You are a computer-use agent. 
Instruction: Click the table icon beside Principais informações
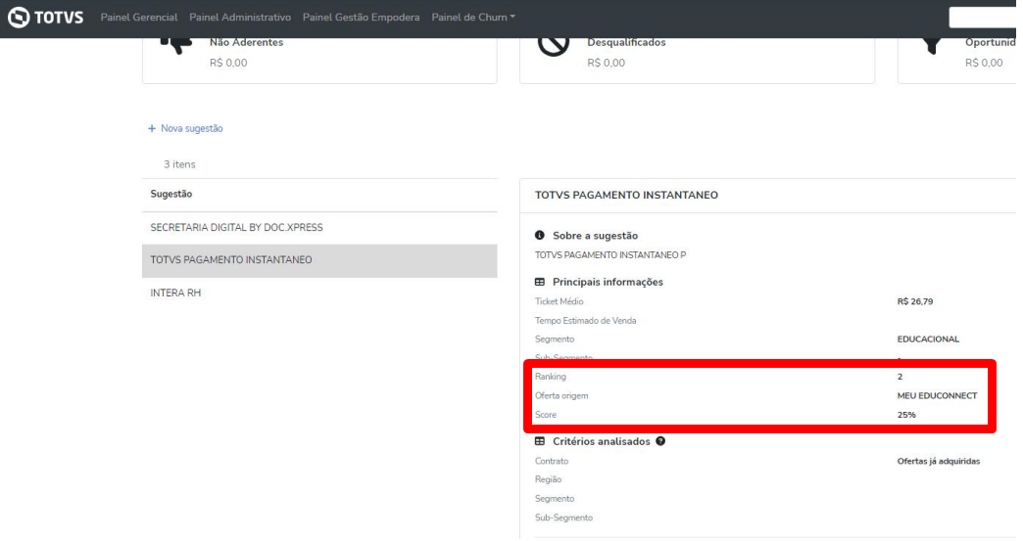540,282
